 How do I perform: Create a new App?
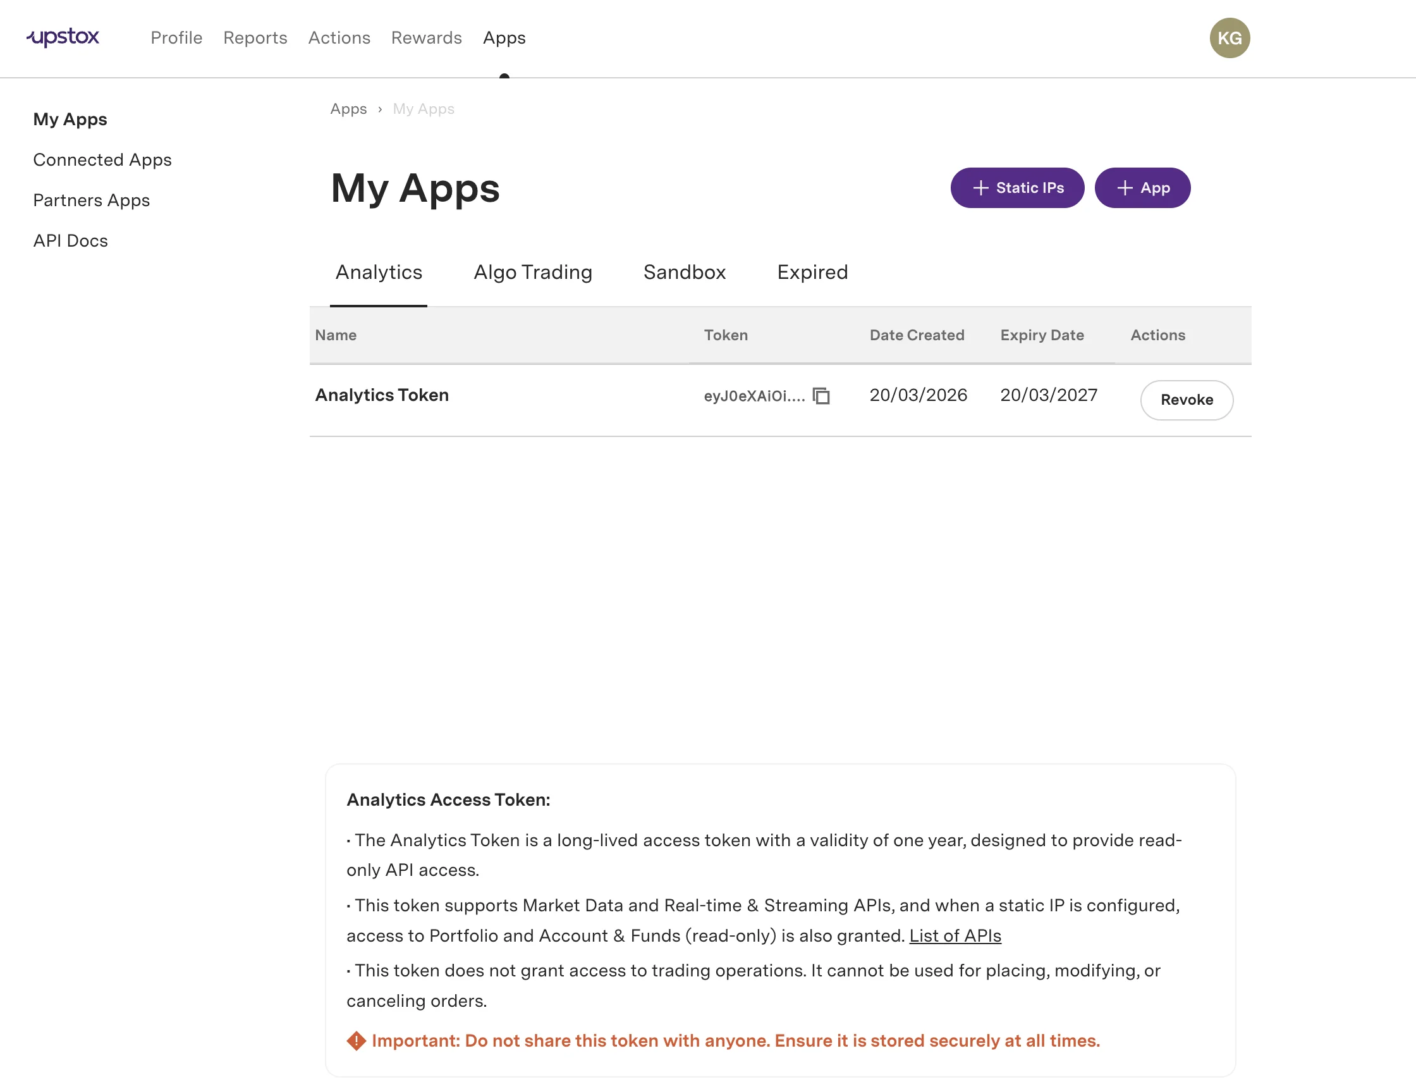1143,188
